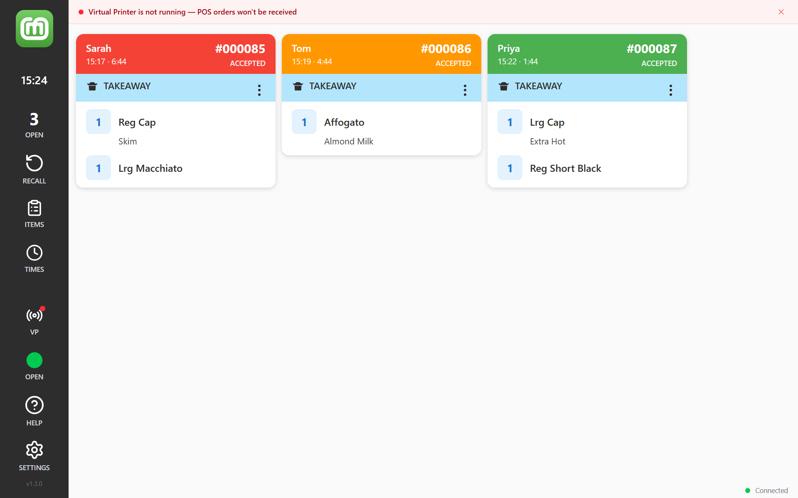
Task: Open the VP virtual printer panel
Action: click(34, 321)
